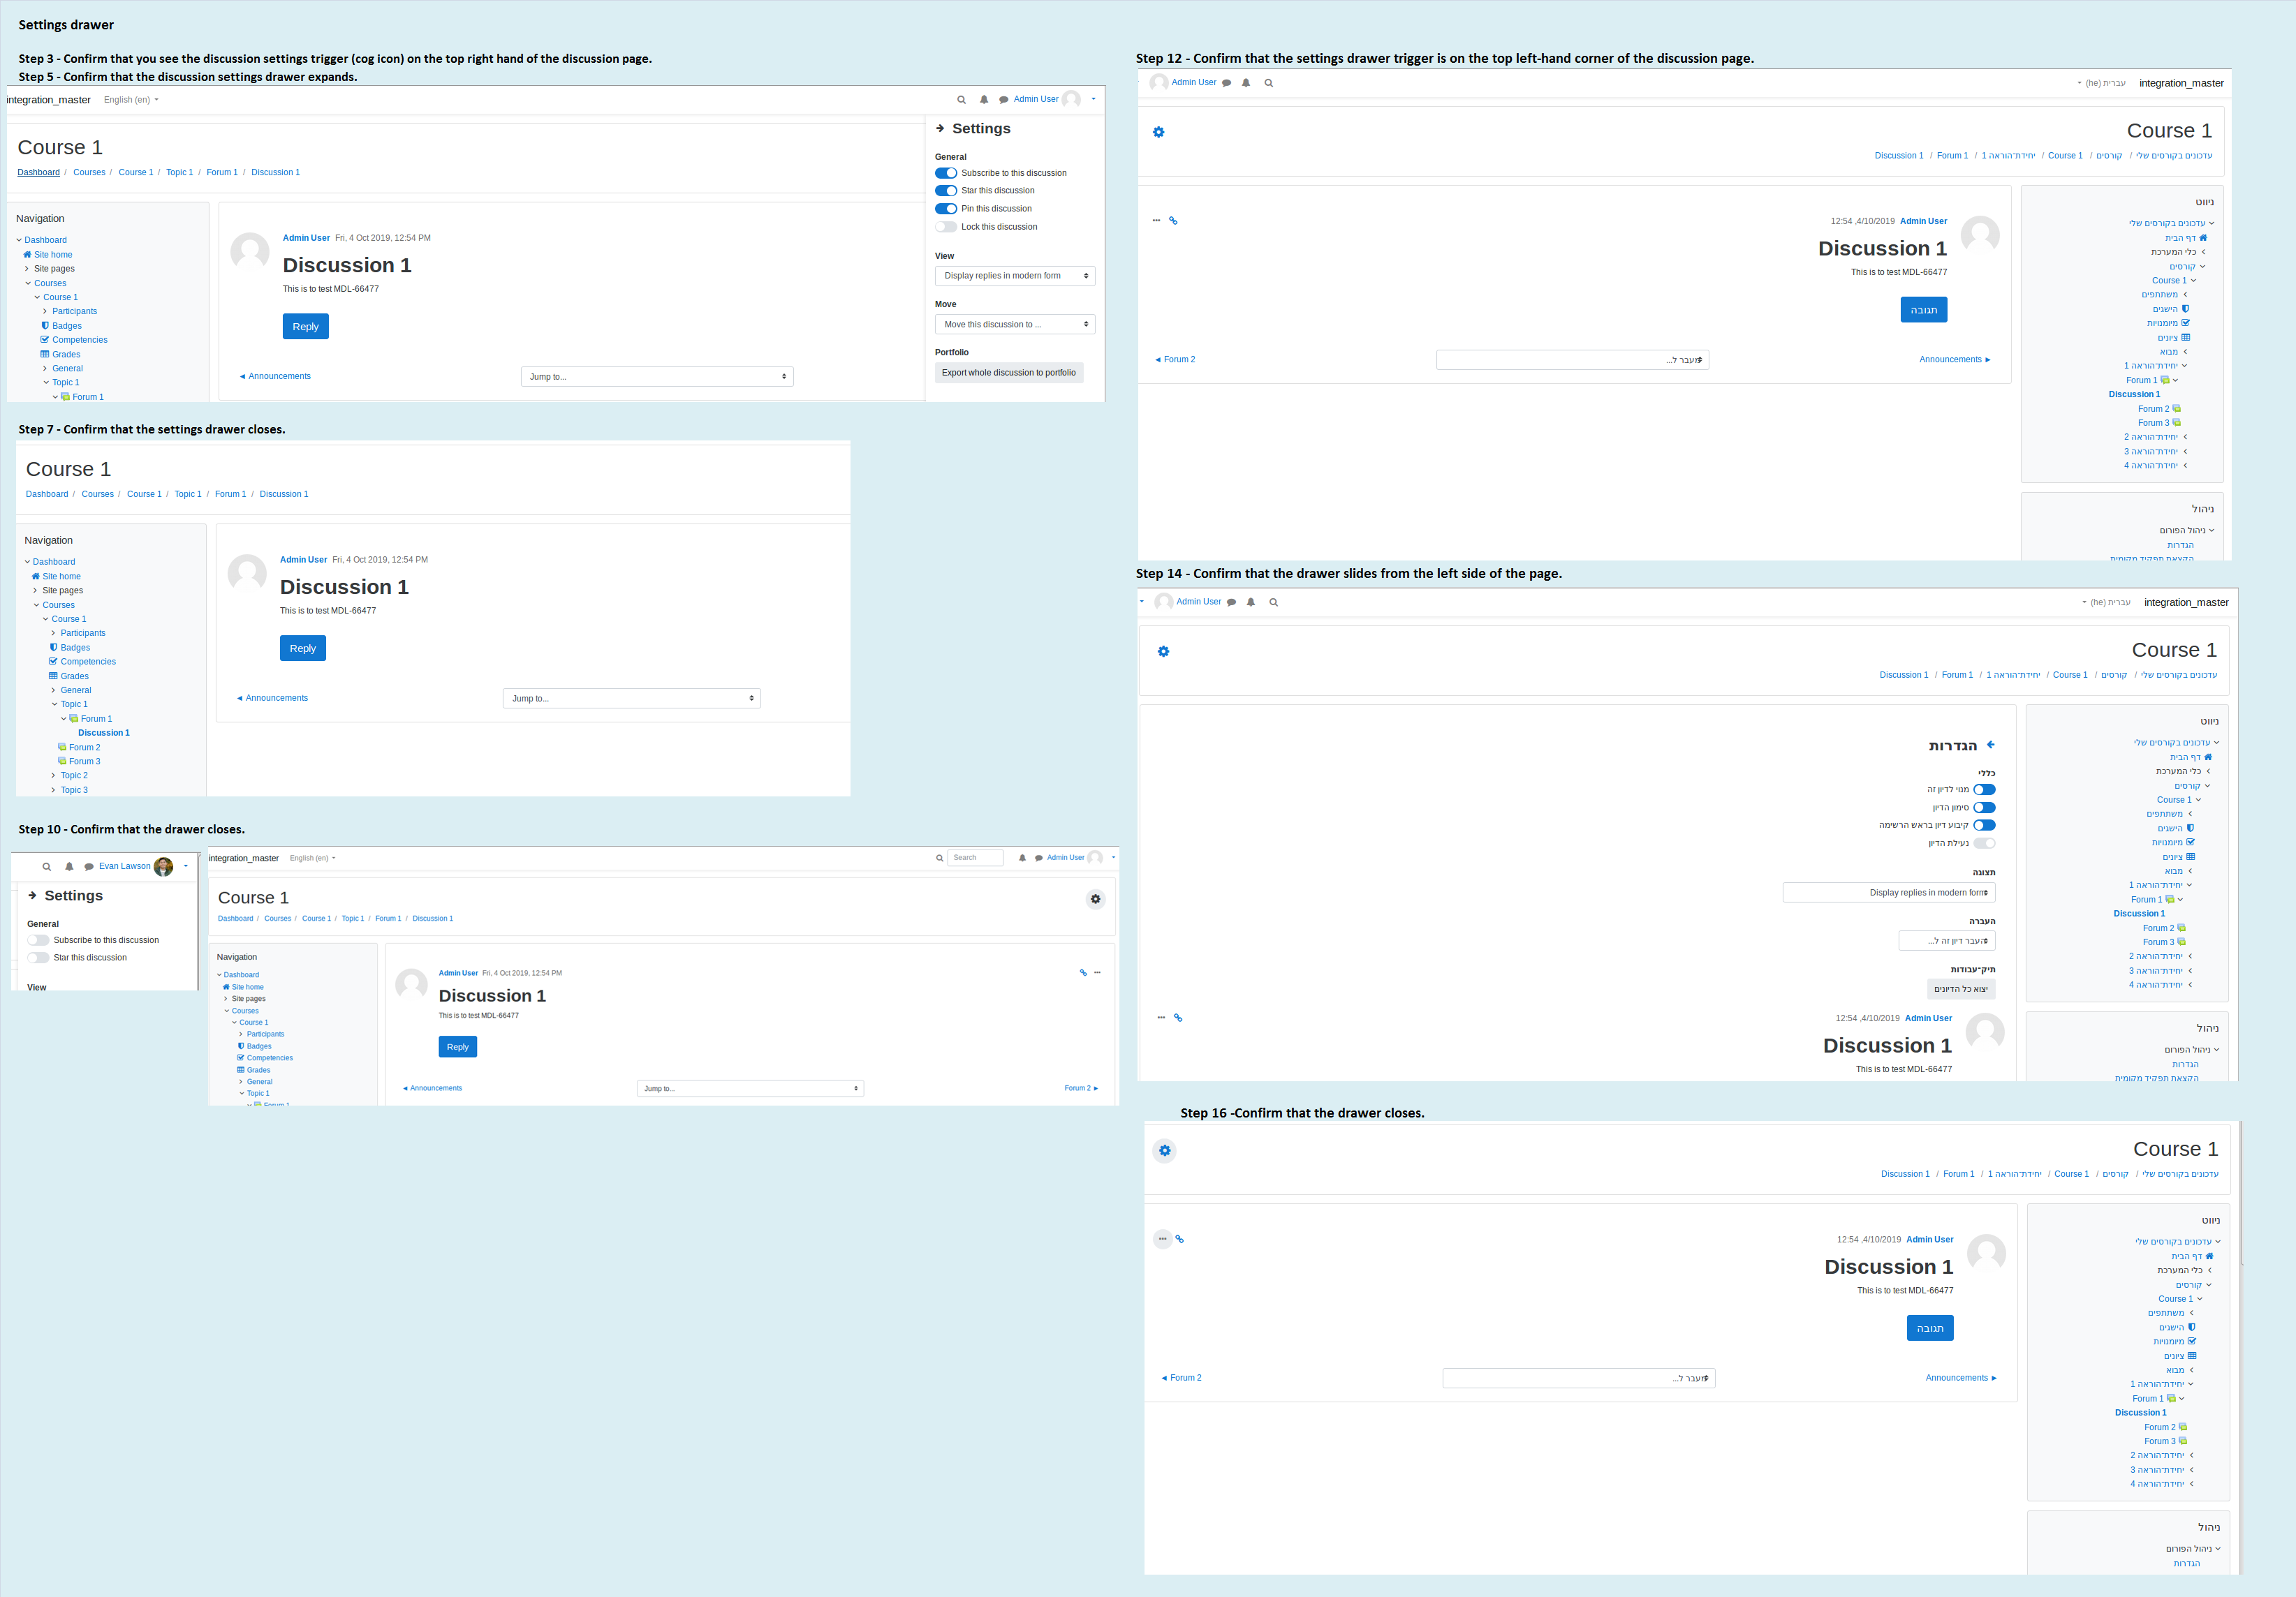Toggle second Hebrew star switch in Step 14 drawer
2296x1597 pixels.
pyautogui.click(x=1984, y=808)
